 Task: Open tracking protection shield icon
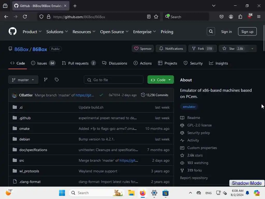41,17
